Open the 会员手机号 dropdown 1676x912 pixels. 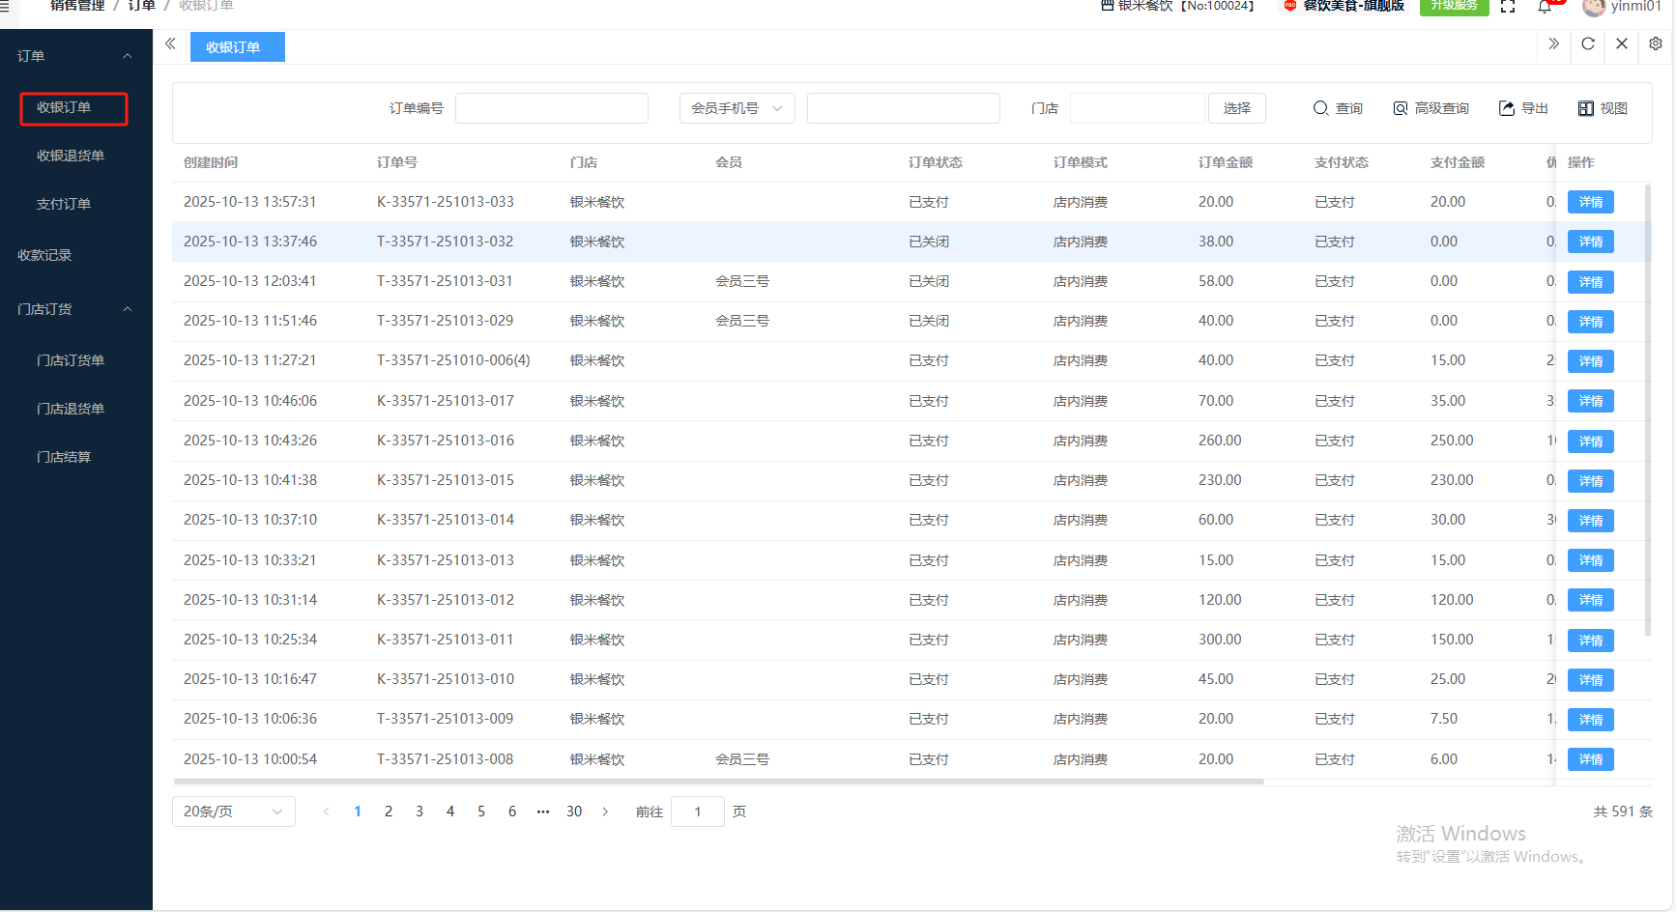(737, 108)
